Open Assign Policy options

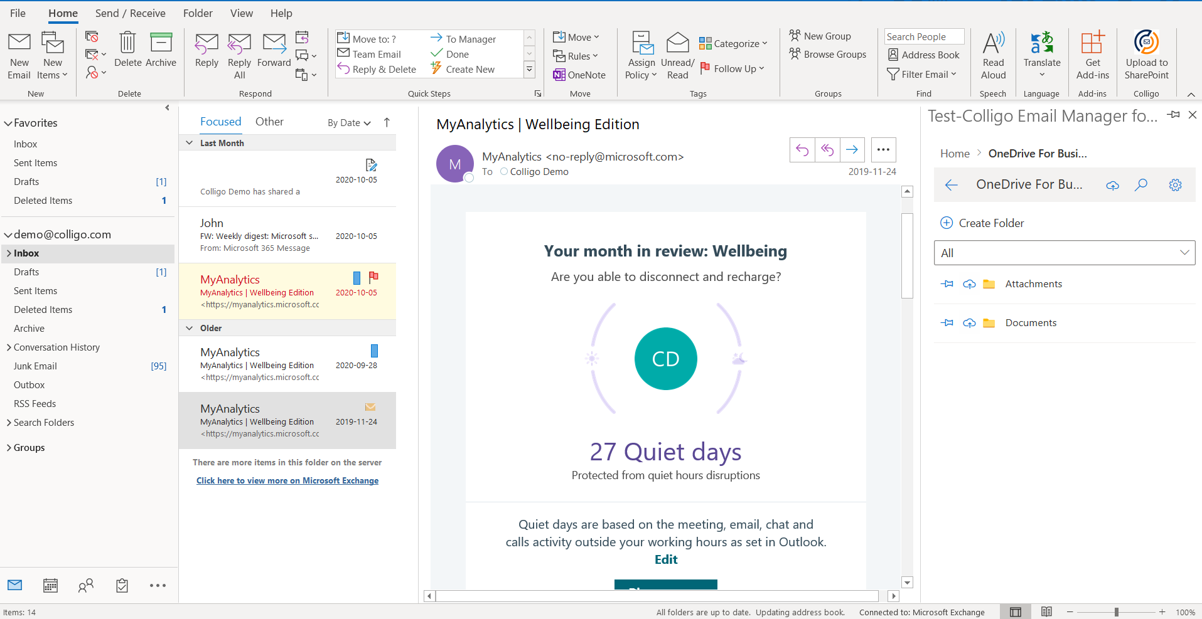pos(641,56)
